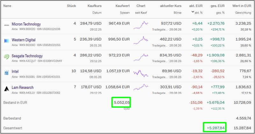Select Intel's purchase date 08.05.26
This screenshot has height=134, width=255.
[95, 77]
